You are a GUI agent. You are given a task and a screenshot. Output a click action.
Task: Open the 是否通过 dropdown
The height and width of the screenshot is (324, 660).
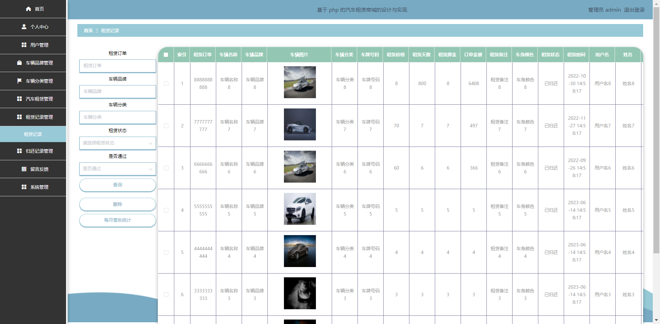click(118, 169)
